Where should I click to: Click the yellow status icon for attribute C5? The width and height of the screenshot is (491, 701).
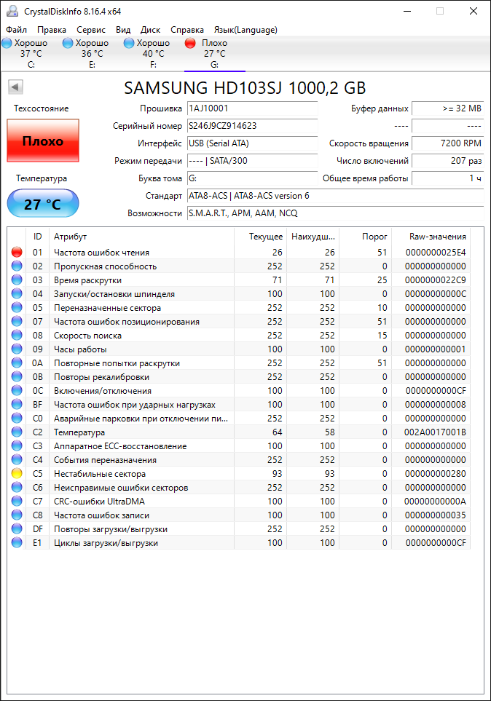coord(17,473)
